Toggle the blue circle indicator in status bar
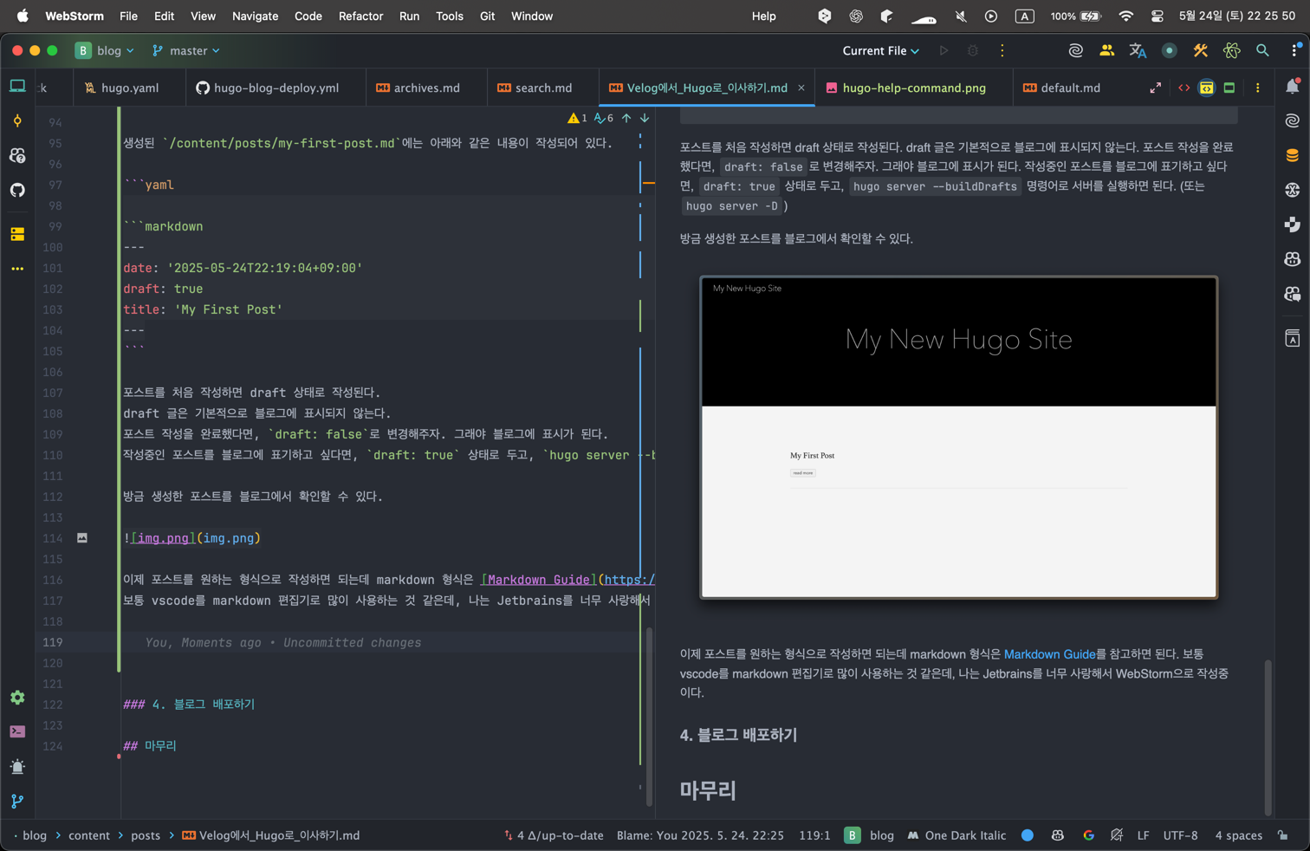 pos(1027,835)
